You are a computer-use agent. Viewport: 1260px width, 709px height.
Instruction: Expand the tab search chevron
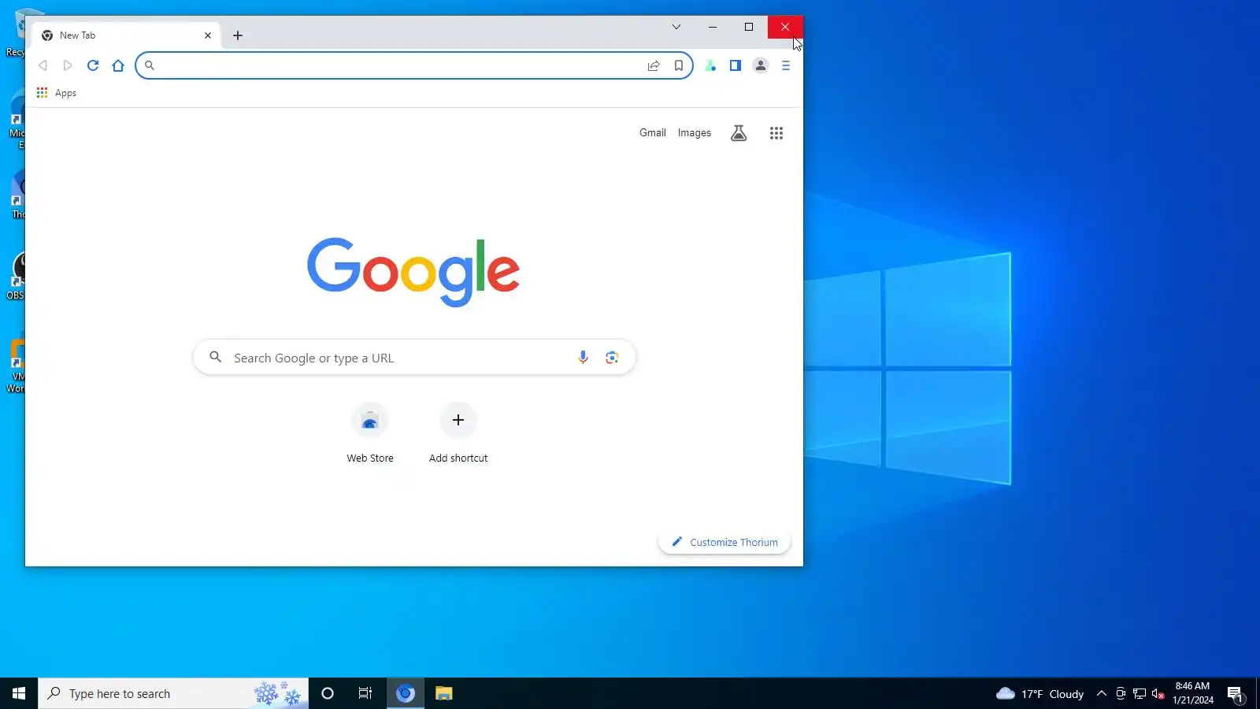[676, 27]
